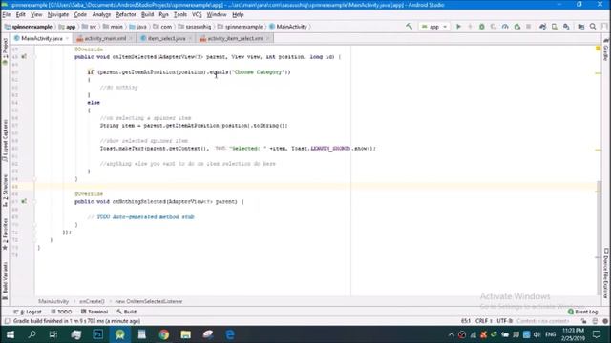
Task: Click the Stop square icon in toolbar
Action: pyautogui.click(x=528, y=27)
